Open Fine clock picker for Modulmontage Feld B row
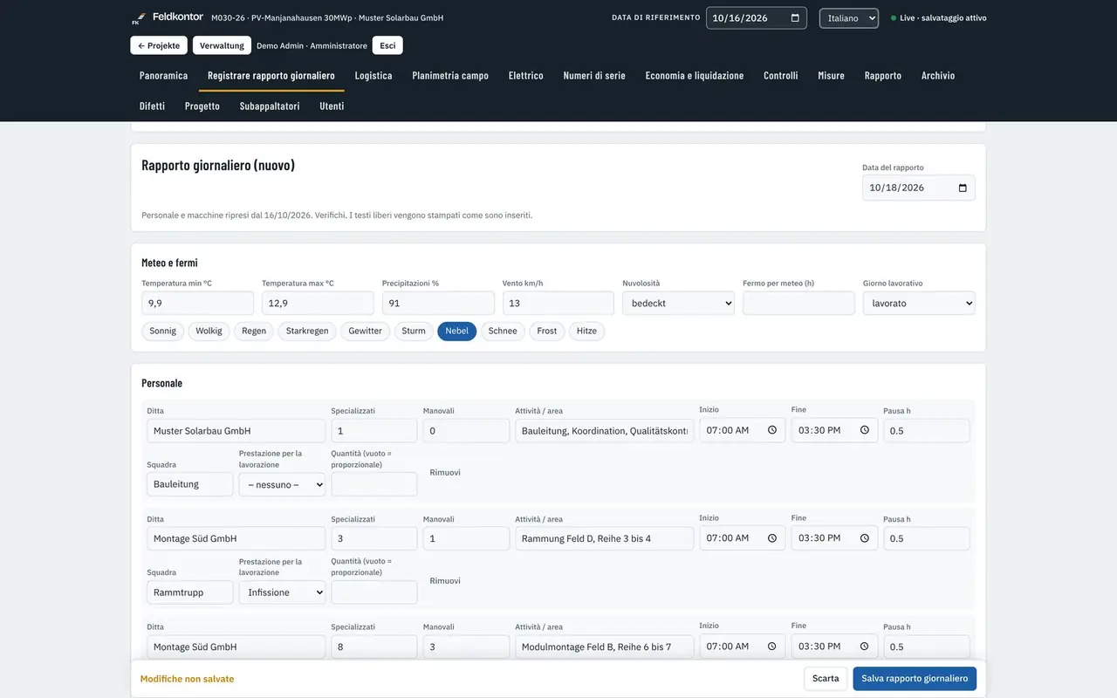This screenshot has height=698, width=1117. point(865,647)
